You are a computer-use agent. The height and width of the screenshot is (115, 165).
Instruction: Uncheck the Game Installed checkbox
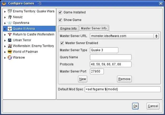click(x=60, y=12)
